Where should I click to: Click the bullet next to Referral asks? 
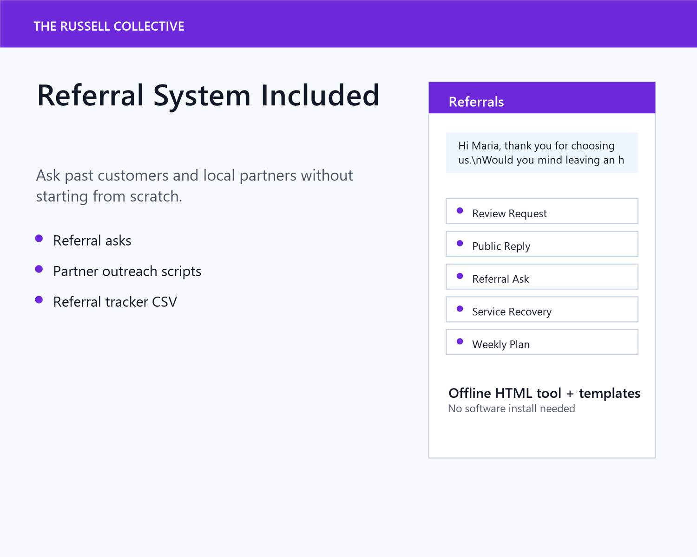(39, 239)
